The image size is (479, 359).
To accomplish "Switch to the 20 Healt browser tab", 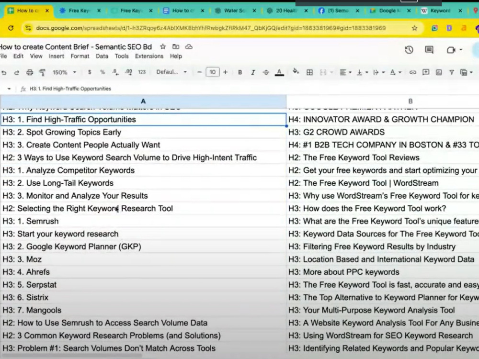I will tap(286, 11).
